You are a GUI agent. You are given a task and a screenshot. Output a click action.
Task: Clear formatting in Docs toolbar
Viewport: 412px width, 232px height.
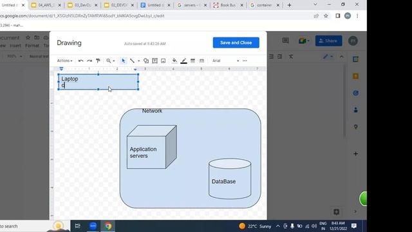(291, 57)
